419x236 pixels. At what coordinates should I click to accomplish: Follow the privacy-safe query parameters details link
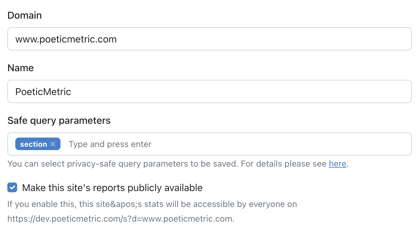tap(337, 164)
